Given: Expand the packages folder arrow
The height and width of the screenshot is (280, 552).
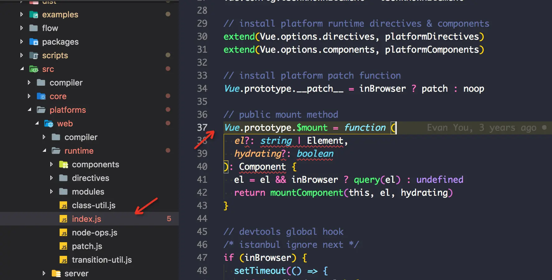Looking at the screenshot, I should [x=21, y=42].
